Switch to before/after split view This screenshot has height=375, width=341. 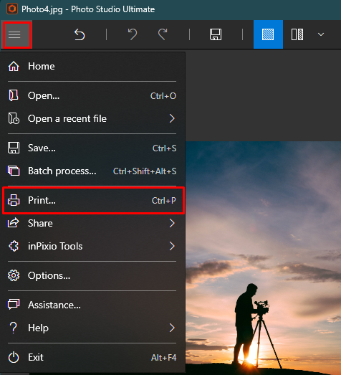297,34
